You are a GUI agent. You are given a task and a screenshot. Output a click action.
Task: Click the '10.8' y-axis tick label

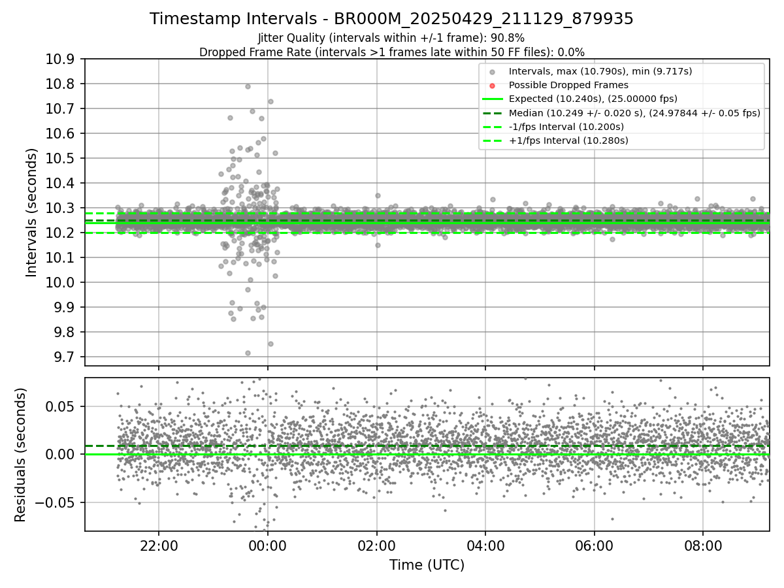(x=61, y=84)
